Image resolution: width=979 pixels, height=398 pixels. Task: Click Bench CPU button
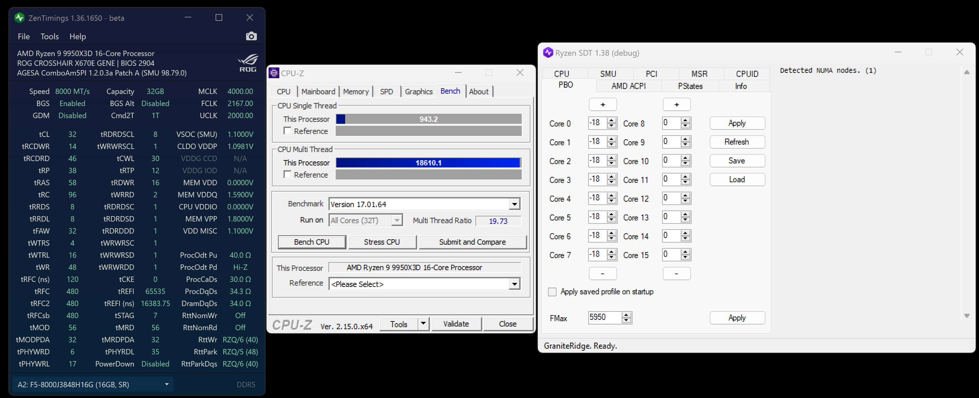click(312, 242)
